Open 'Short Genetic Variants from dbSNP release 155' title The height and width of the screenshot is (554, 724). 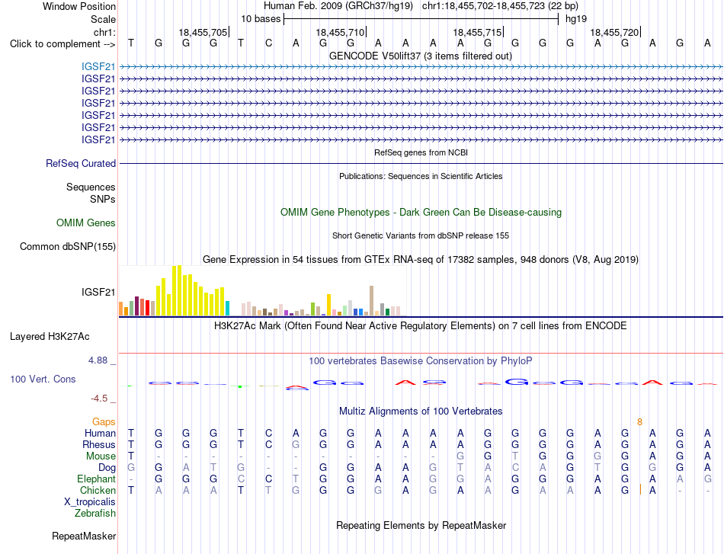421,235
